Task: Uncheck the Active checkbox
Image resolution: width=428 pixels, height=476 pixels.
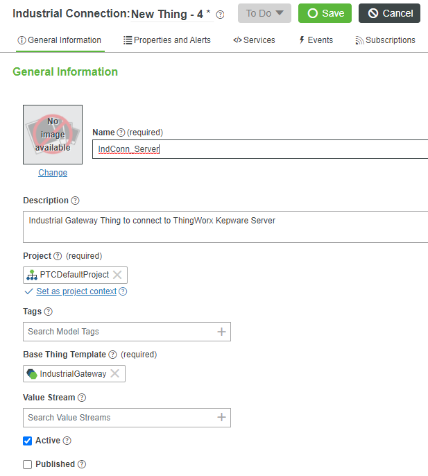Action: [28, 441]
